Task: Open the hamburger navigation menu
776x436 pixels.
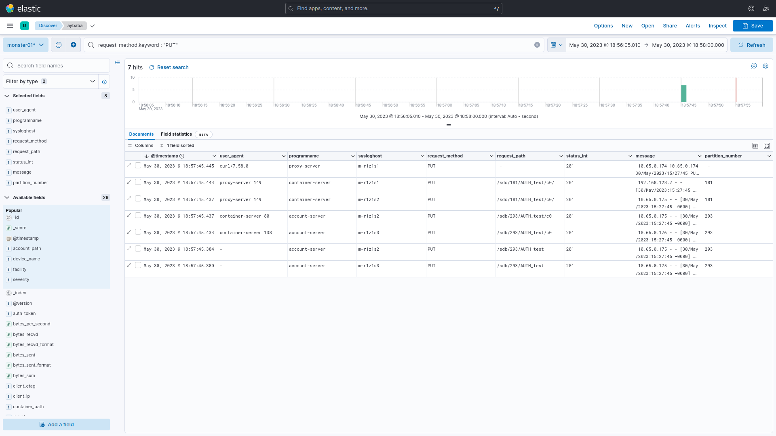Action: tap(10, 26)
